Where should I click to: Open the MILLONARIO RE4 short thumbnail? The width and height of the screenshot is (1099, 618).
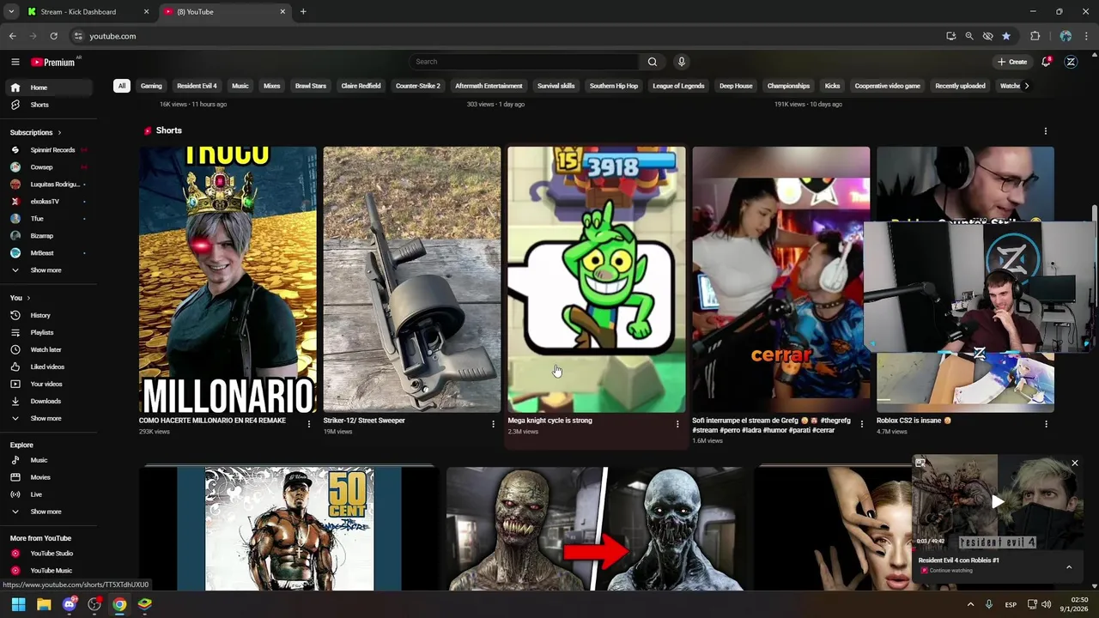(x=228, y=280)
